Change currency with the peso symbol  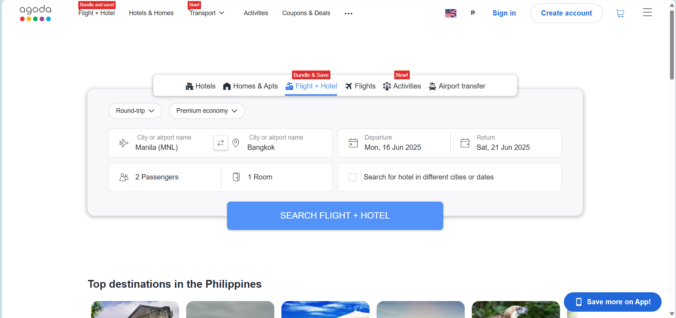[473, 13]
